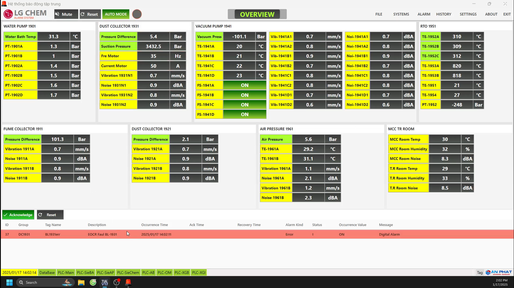
Task: Toggle the FS-1941A ON indicator
Action: tap(244, 85)
